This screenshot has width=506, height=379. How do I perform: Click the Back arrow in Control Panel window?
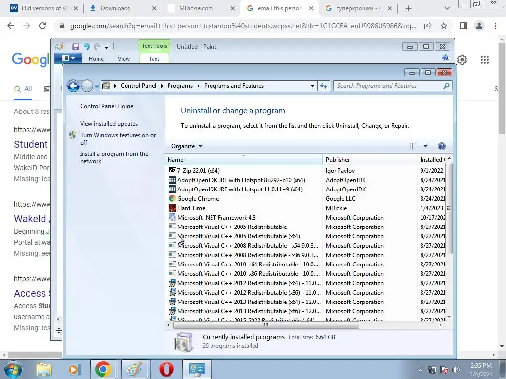coord(73,86)
